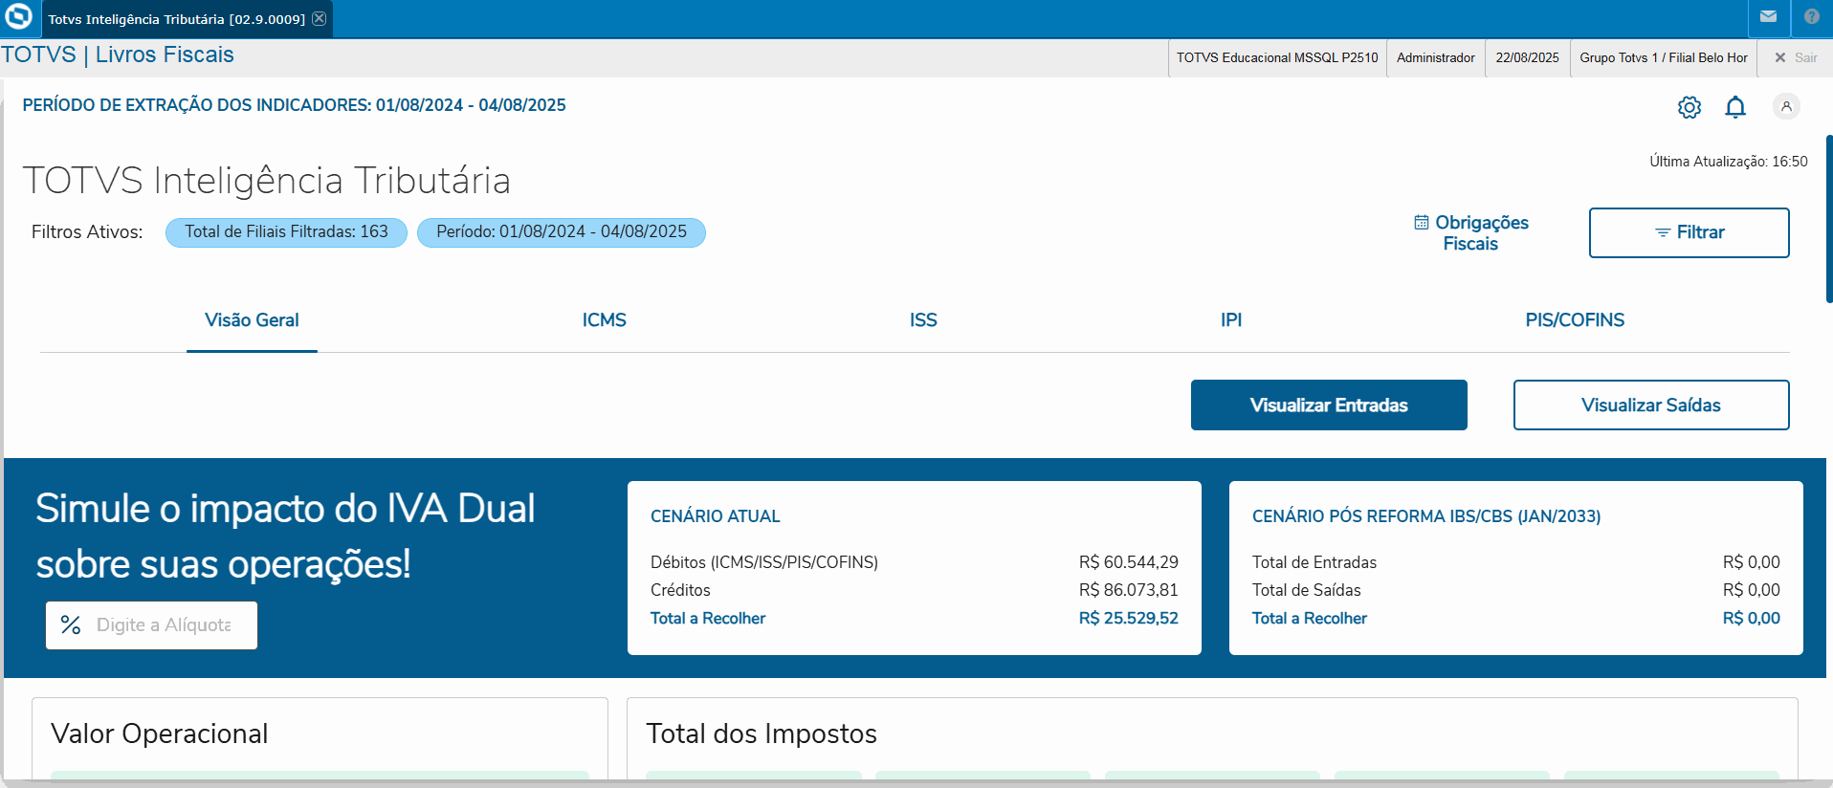Click the 'Total de Filiais Filtradas: 163' chip
This screenshot has width=1833, height=788.
coord(286,232)
